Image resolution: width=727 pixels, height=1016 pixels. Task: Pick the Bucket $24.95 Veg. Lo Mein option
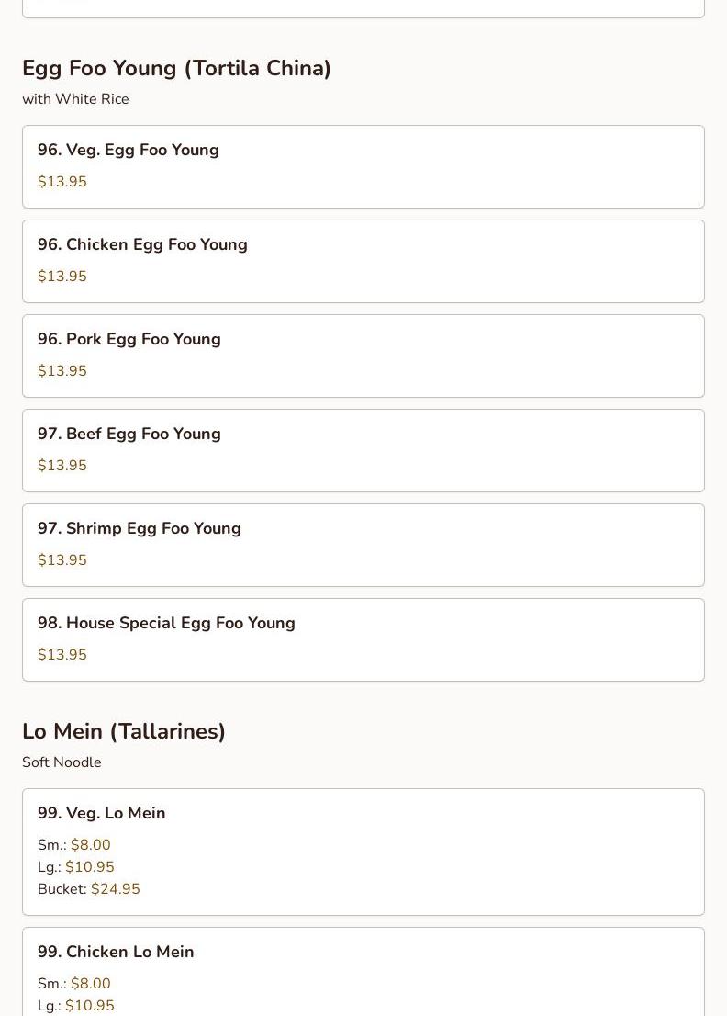point(115,889)
